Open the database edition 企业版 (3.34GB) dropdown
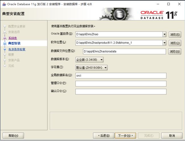The width and height of the screenshot is (185, 141). point(89,60)
